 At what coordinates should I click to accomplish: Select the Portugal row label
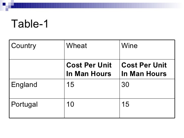click(25, 104)
